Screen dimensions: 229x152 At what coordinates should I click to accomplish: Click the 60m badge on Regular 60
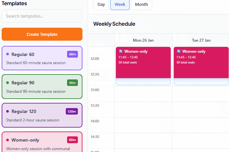pyautogui.click(x=72, y=54)
